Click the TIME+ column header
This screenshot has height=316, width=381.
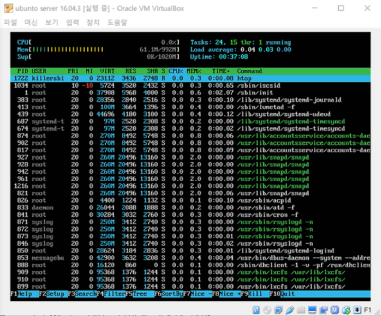pos(221,71)
